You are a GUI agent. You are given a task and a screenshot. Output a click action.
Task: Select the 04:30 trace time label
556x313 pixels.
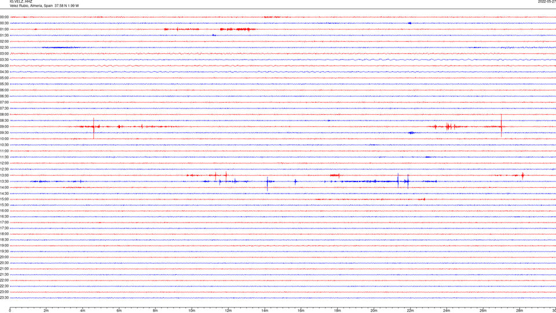(x=4, y=72)
